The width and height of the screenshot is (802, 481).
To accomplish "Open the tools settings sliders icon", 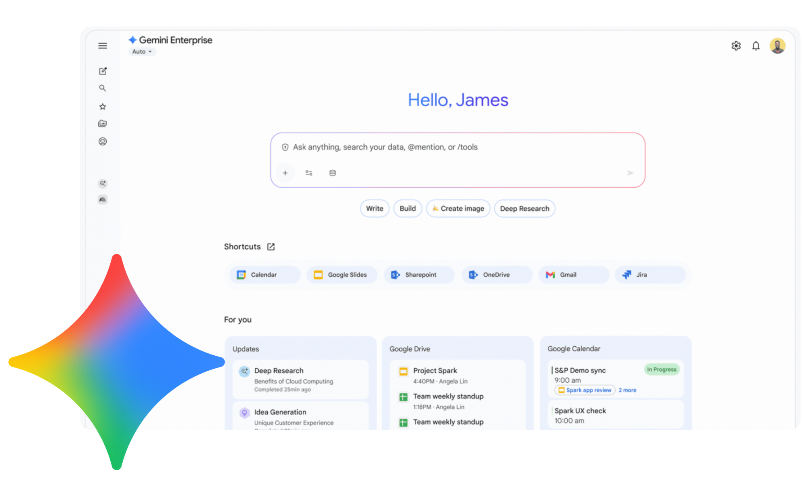I will (x=309, y=173).
